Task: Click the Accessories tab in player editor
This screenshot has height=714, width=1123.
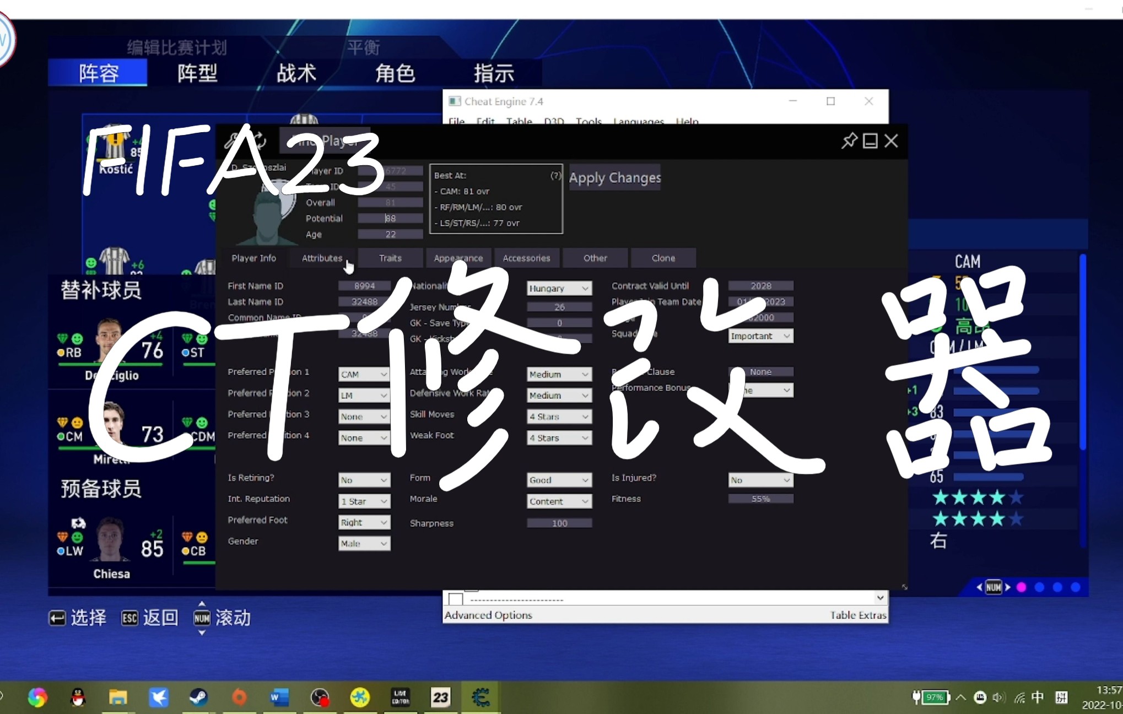Action: [526, 257]
